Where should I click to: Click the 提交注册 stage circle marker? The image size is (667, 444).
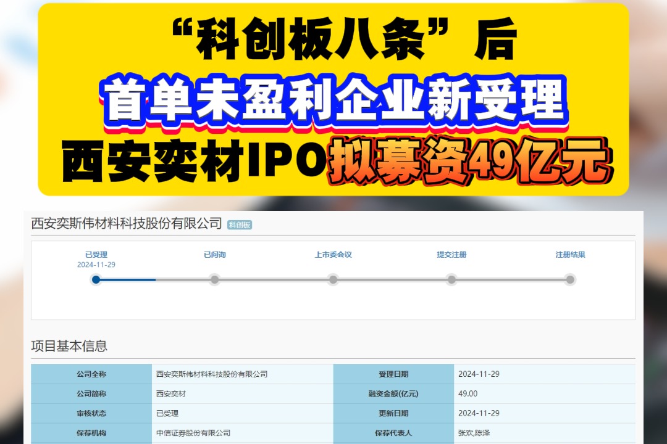pos(451,279)
